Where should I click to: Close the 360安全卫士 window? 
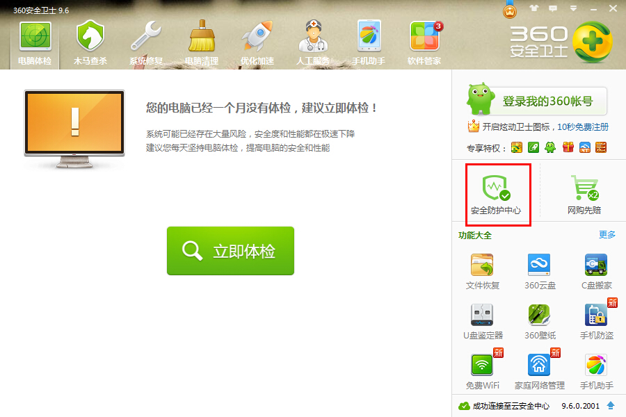(613, 8)
